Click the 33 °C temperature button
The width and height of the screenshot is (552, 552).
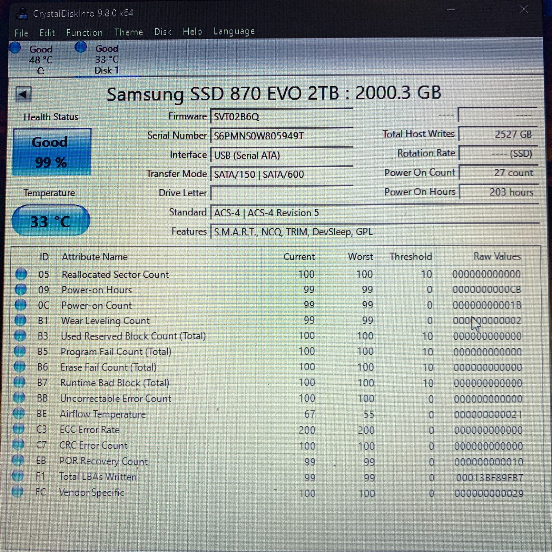point(51,221)
